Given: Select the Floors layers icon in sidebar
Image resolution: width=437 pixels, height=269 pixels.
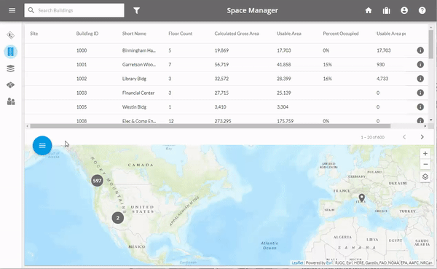Looking at the screenshot, I should click(11, 69).
